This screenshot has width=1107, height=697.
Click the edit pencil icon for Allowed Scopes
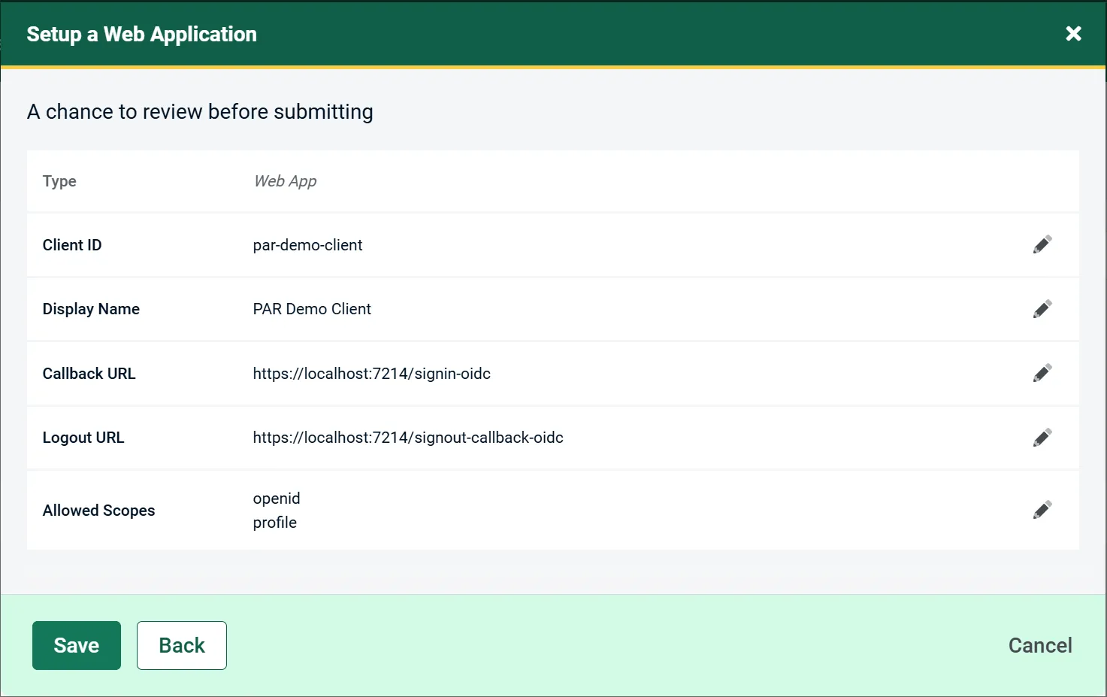[1042, 509]
